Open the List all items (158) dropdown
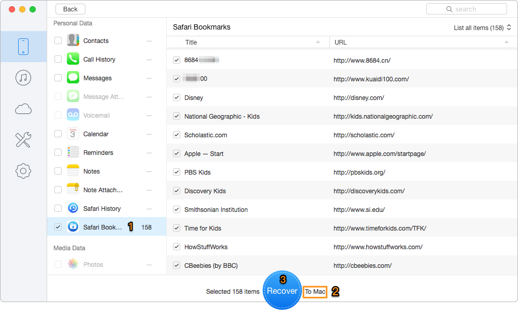Viewport: 518px width, 315px height. coord(482,28)
